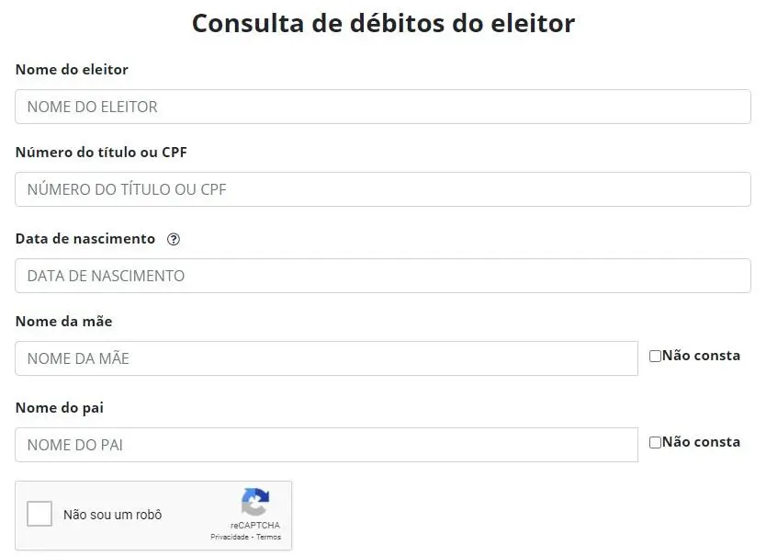The height and width of the screenshot is (556, 766).
Task: Select the NÚMERO DO TÍTULO OU CPF field
Action: tap(382, 189)
